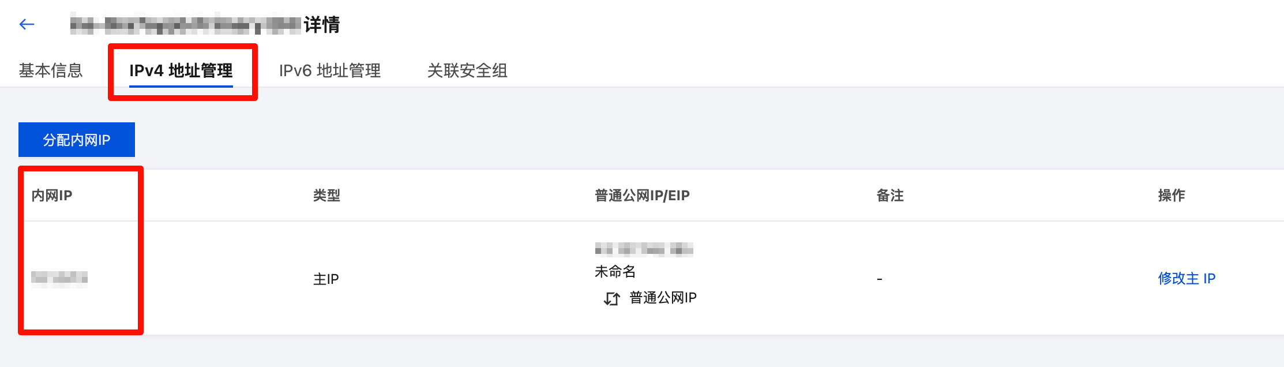The image size is (1284, 367).
Task: Click the 类型 column header
Action: [326, 196]
